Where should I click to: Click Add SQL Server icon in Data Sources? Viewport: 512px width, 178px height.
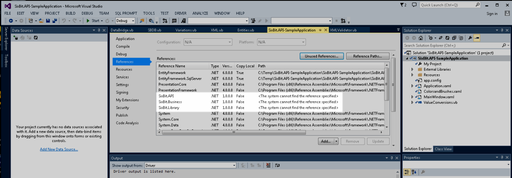16,38
